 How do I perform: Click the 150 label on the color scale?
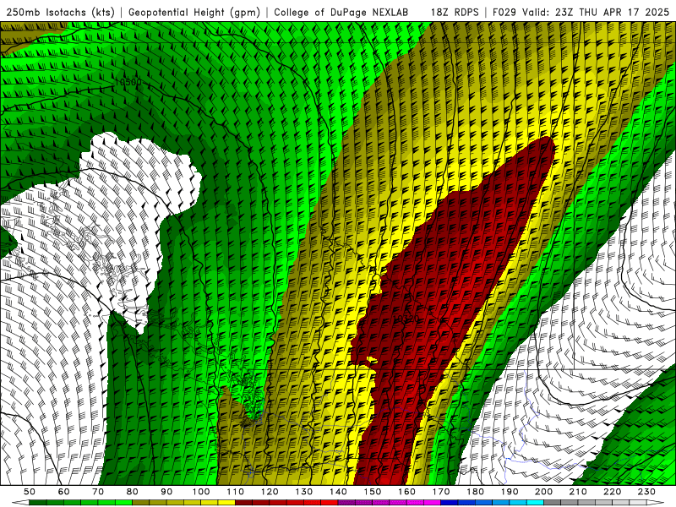373,492
